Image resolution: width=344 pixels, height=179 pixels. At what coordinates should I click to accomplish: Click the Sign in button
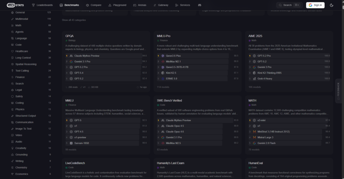coord(315,5)
